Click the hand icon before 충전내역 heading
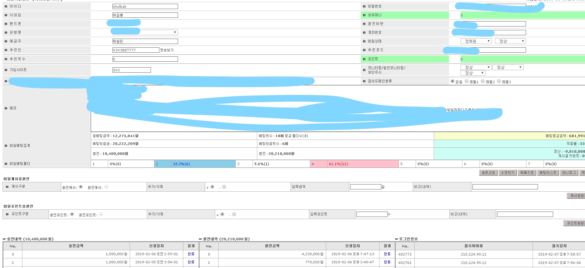This screenshot has width=585, height=268. tap(5, 239)
